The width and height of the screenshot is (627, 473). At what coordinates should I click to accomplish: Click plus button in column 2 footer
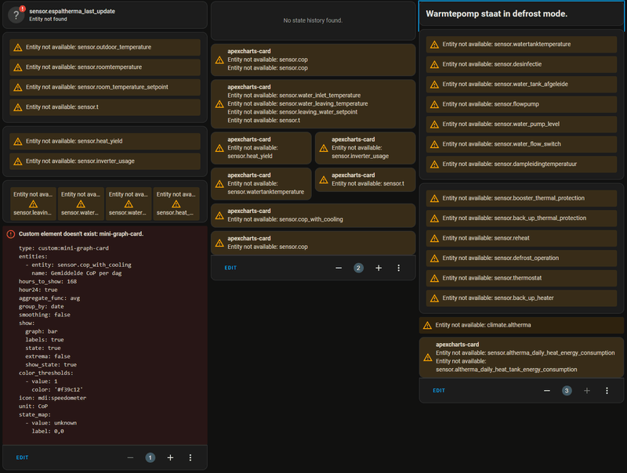tap(379, 268)
